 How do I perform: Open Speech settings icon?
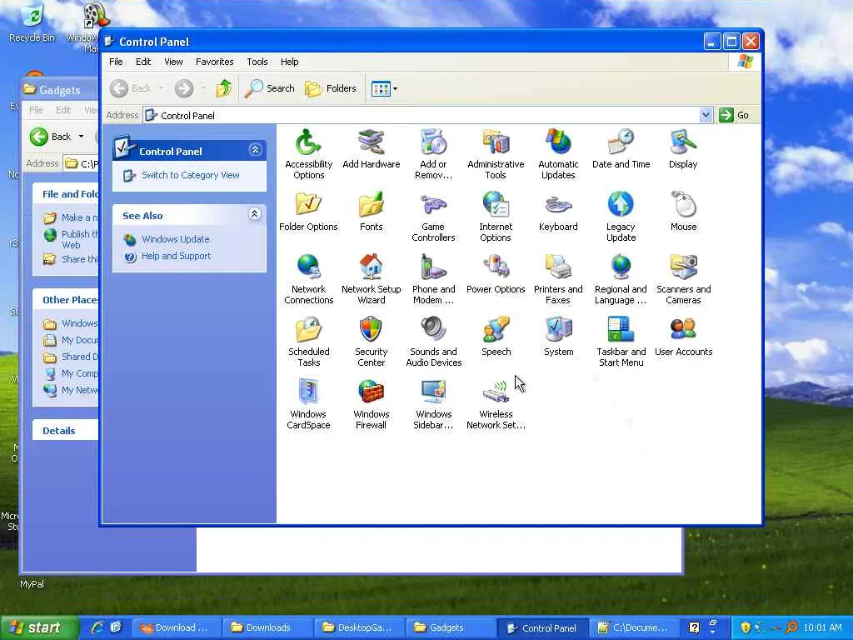pyautogui.click(x=496, y=337)
